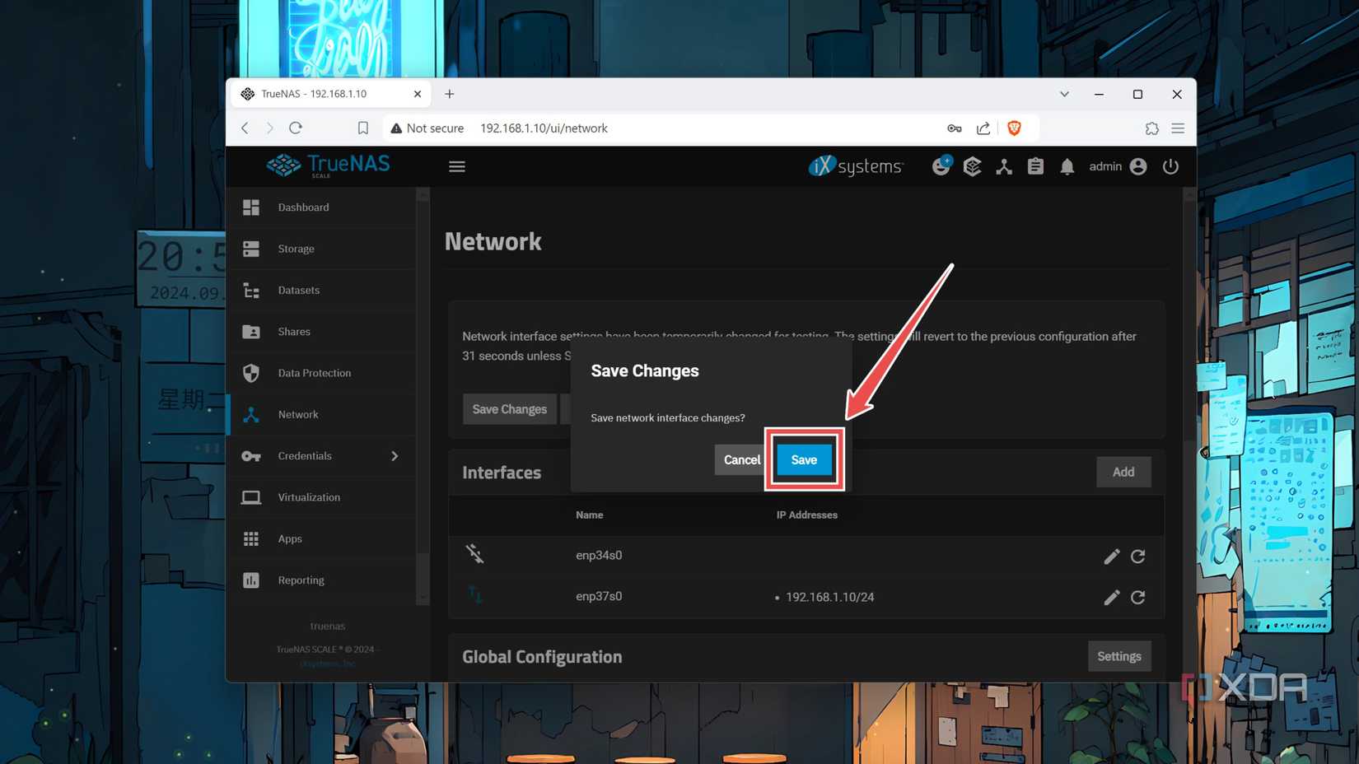This screenshot has height=764, width=1359.
Task: Edit the enp37s0 interface with the pencil icon
Action: point(1111,597)
